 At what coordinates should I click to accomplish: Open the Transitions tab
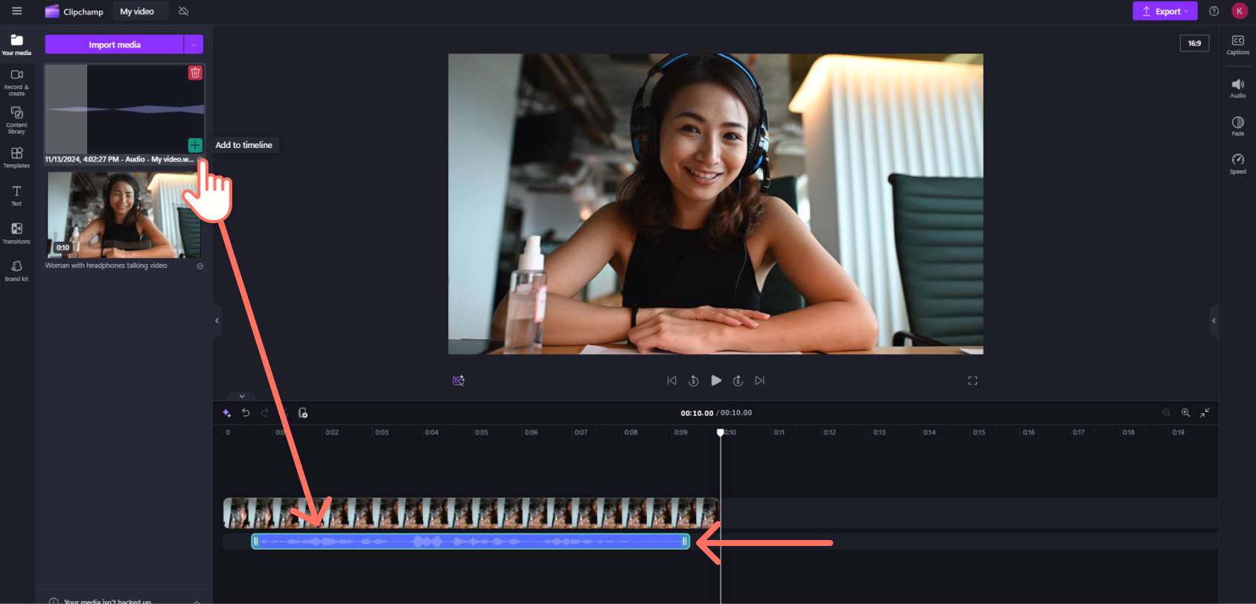[x=16, y=233]
